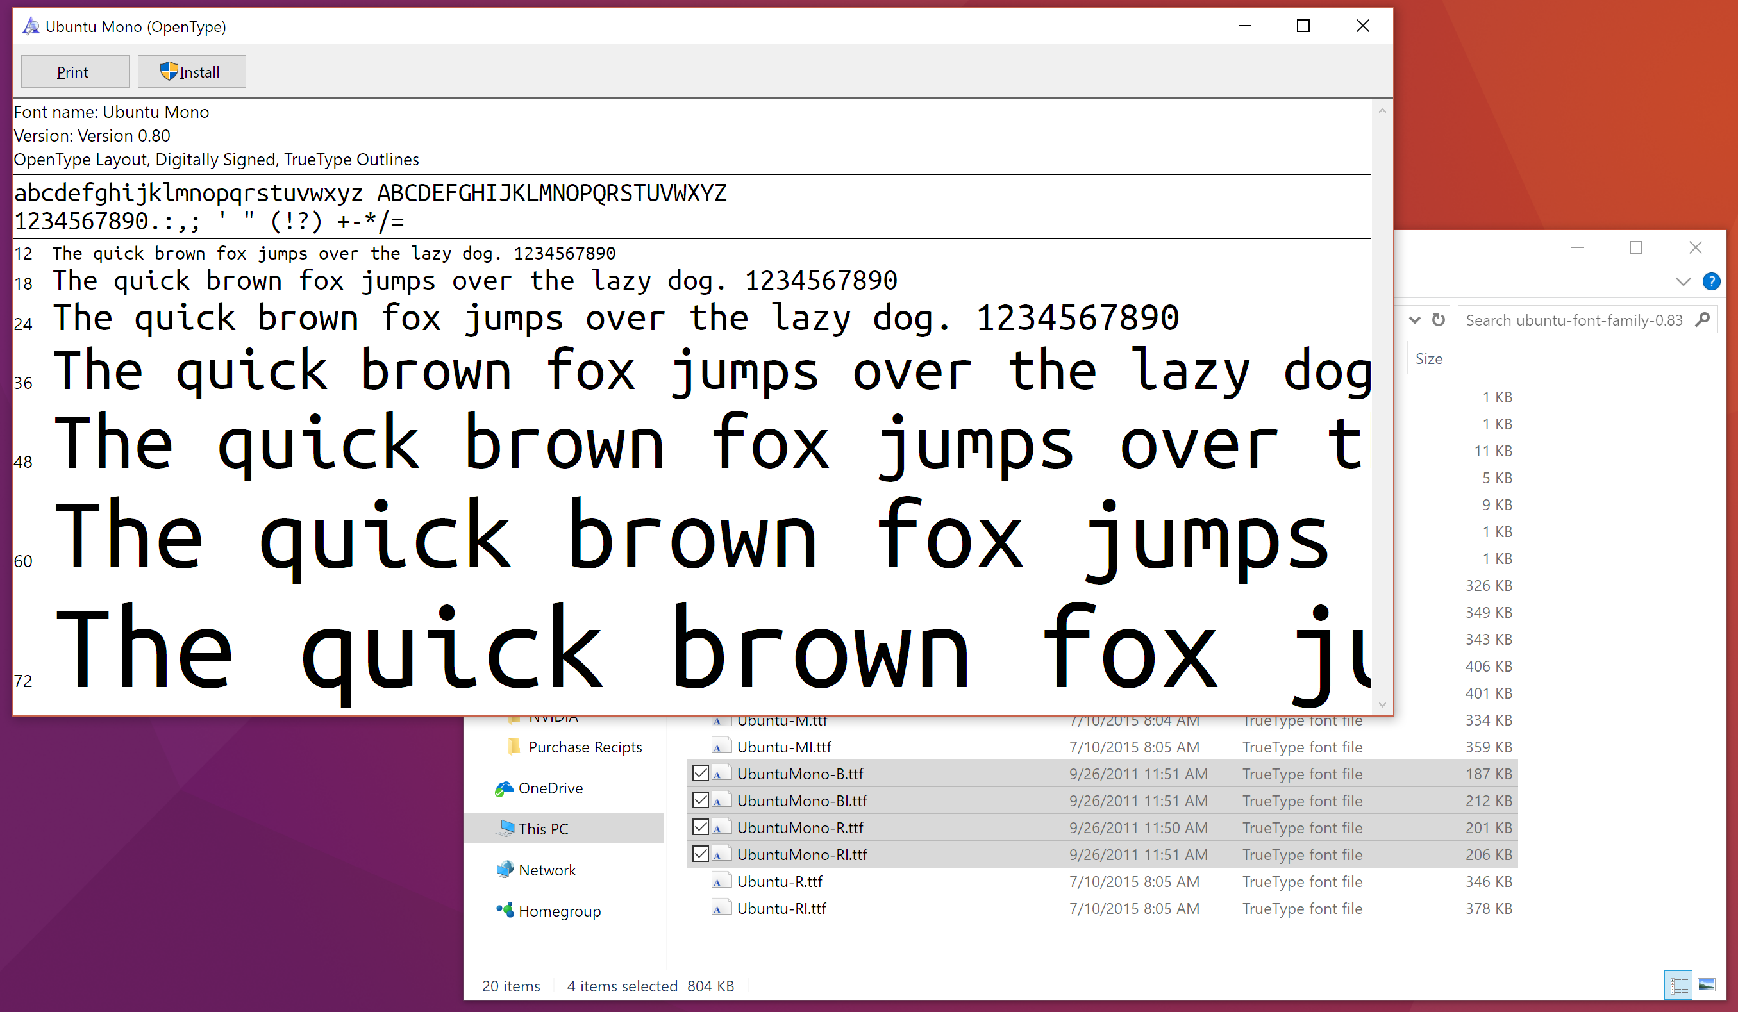Viewport: 1738px width, 1012px height.
Task: Click font viewer scrollbar up arrow
Action: [1382, 110]
